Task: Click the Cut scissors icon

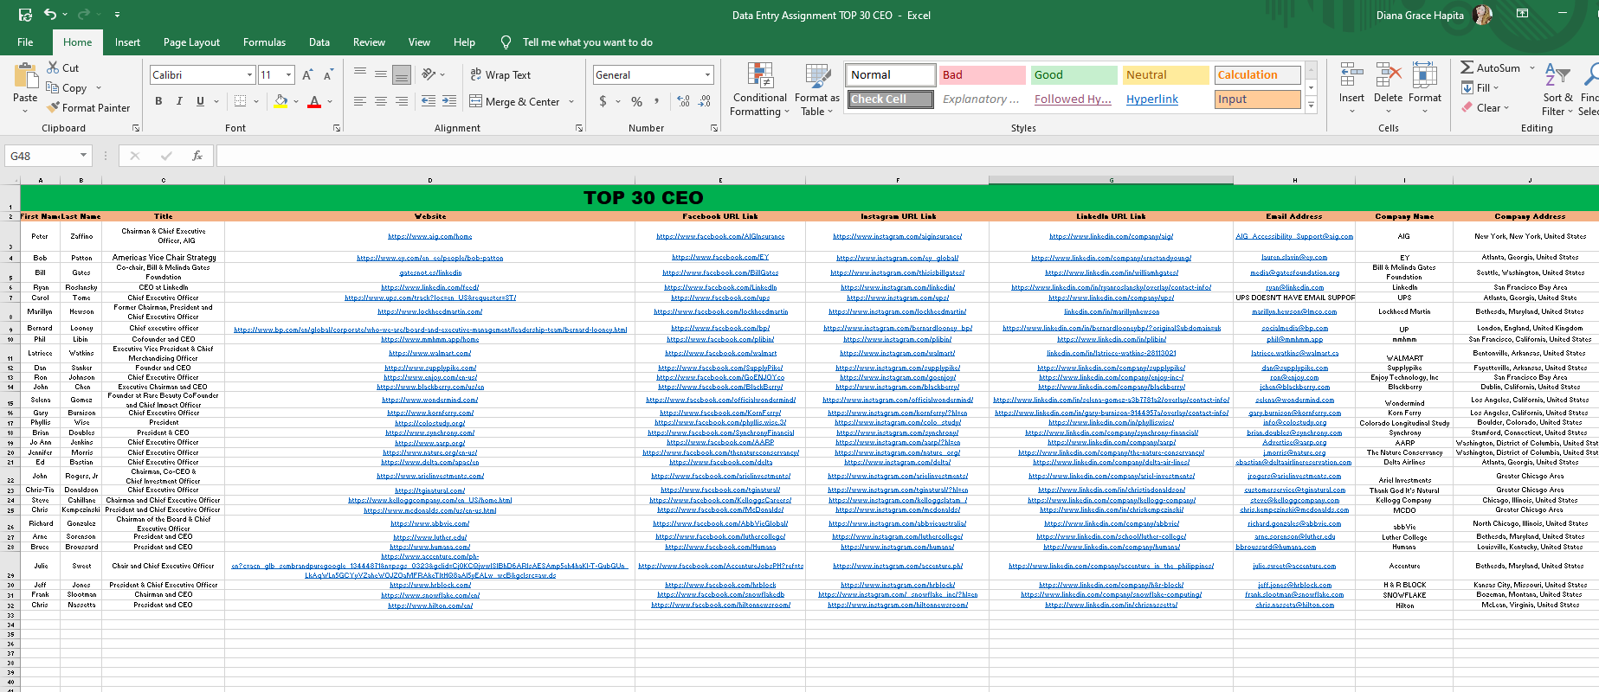Action: (54, 67)
